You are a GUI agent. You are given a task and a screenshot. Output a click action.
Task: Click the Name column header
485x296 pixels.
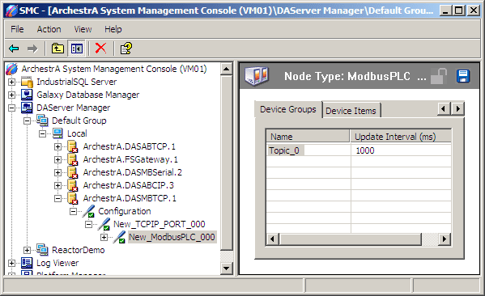tap(308, 136)
